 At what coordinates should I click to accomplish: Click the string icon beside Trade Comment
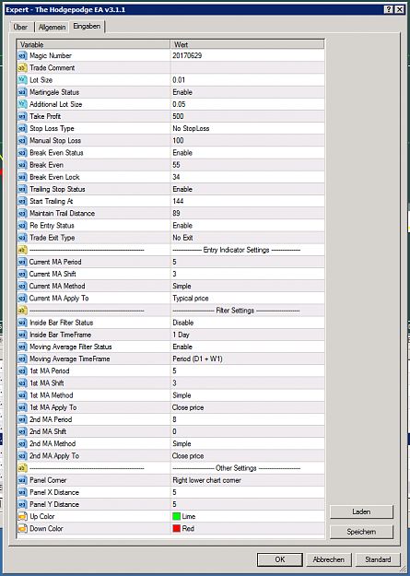click(22, 68)
